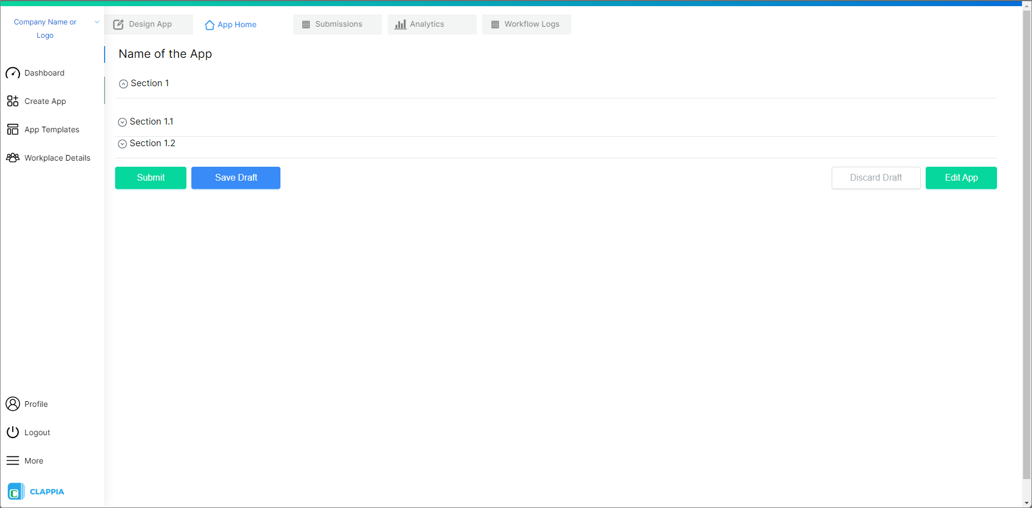
Task: Select the Logout power icon
Action: 13,432
